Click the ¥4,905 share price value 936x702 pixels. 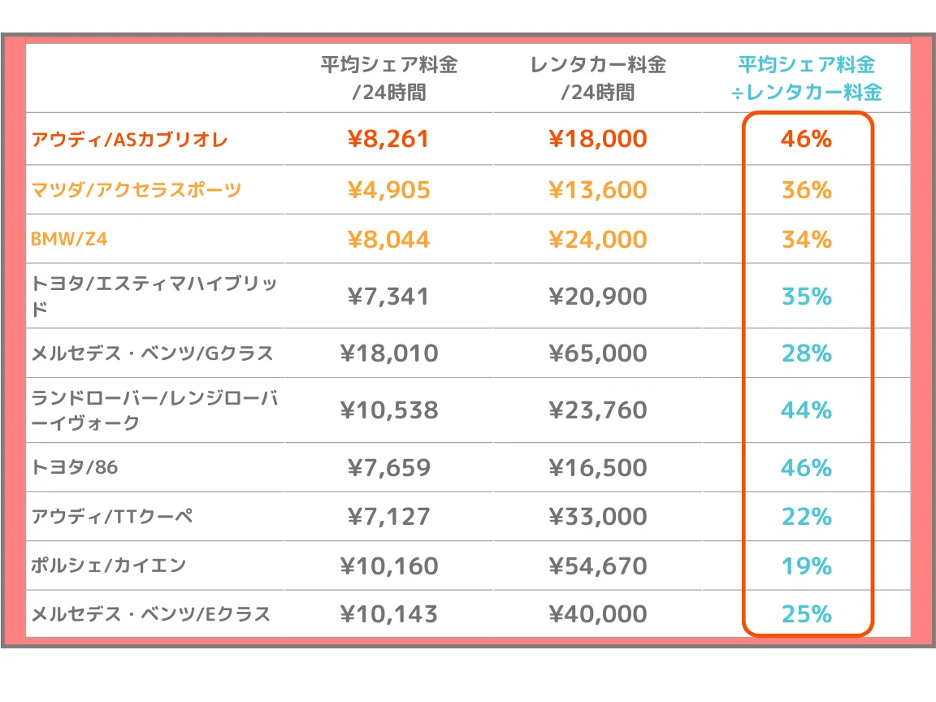pyautogui.click(x=388, y=190)
